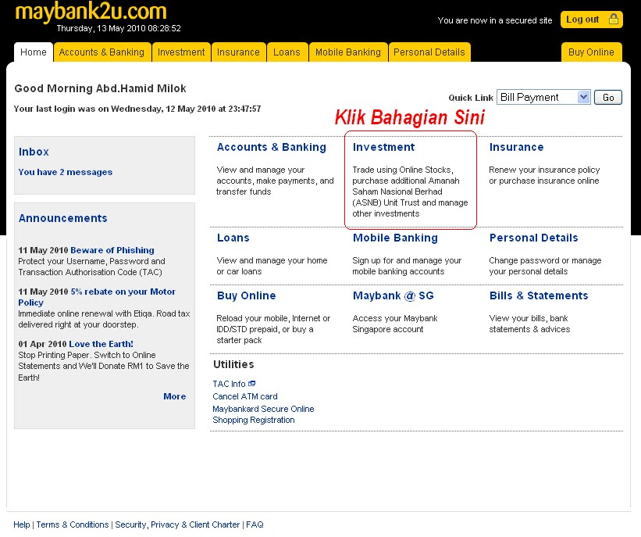Click 'You are now in a secured site' text
The image size is (641, 537).
tap(495, 20)
